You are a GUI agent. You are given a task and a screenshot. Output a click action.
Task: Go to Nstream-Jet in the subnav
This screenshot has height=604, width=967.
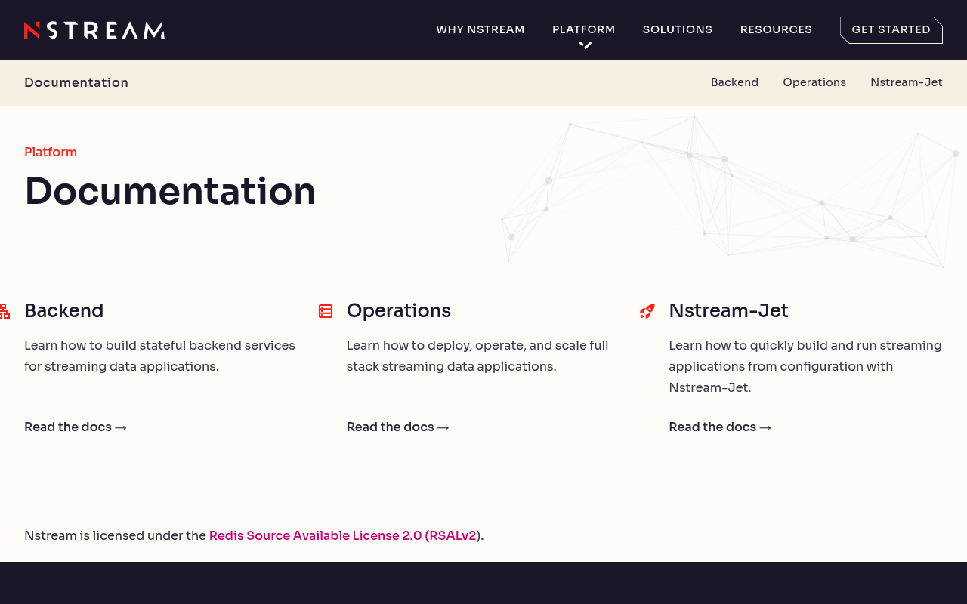pos(907,82)
